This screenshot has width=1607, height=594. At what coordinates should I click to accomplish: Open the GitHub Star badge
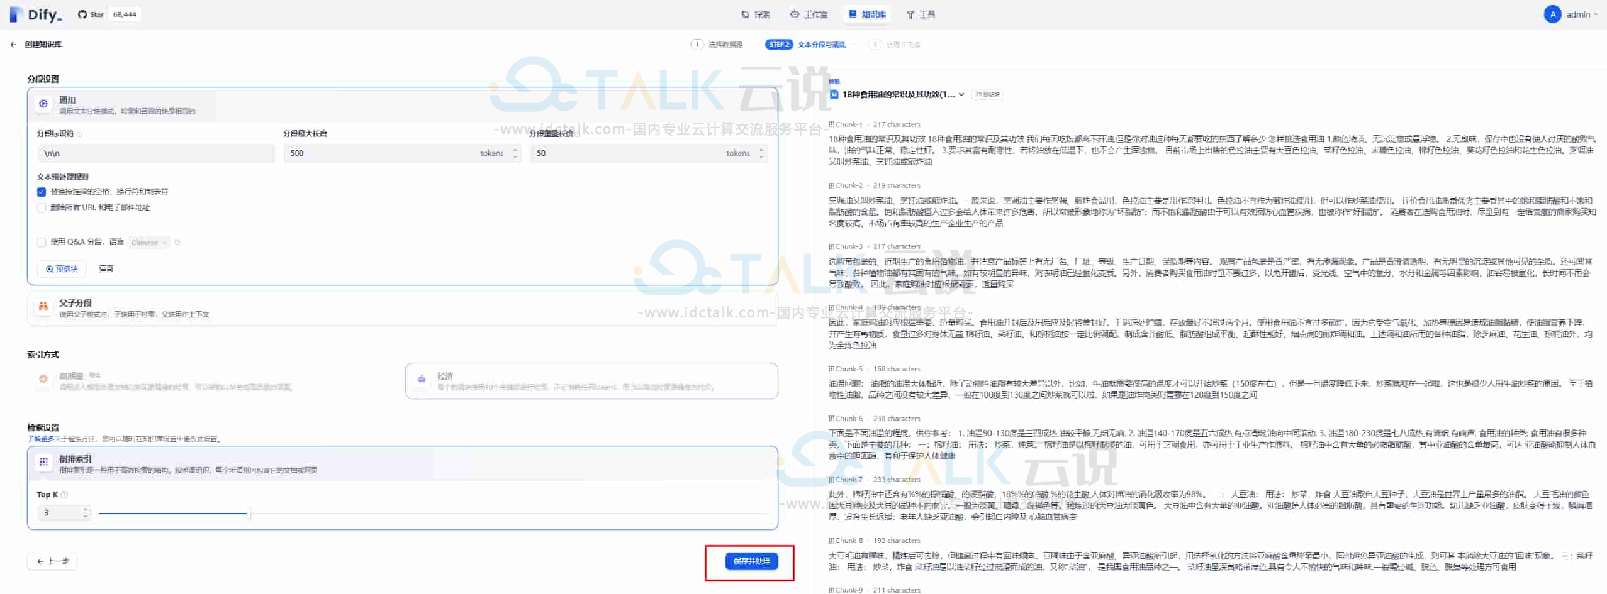[108, 14]
